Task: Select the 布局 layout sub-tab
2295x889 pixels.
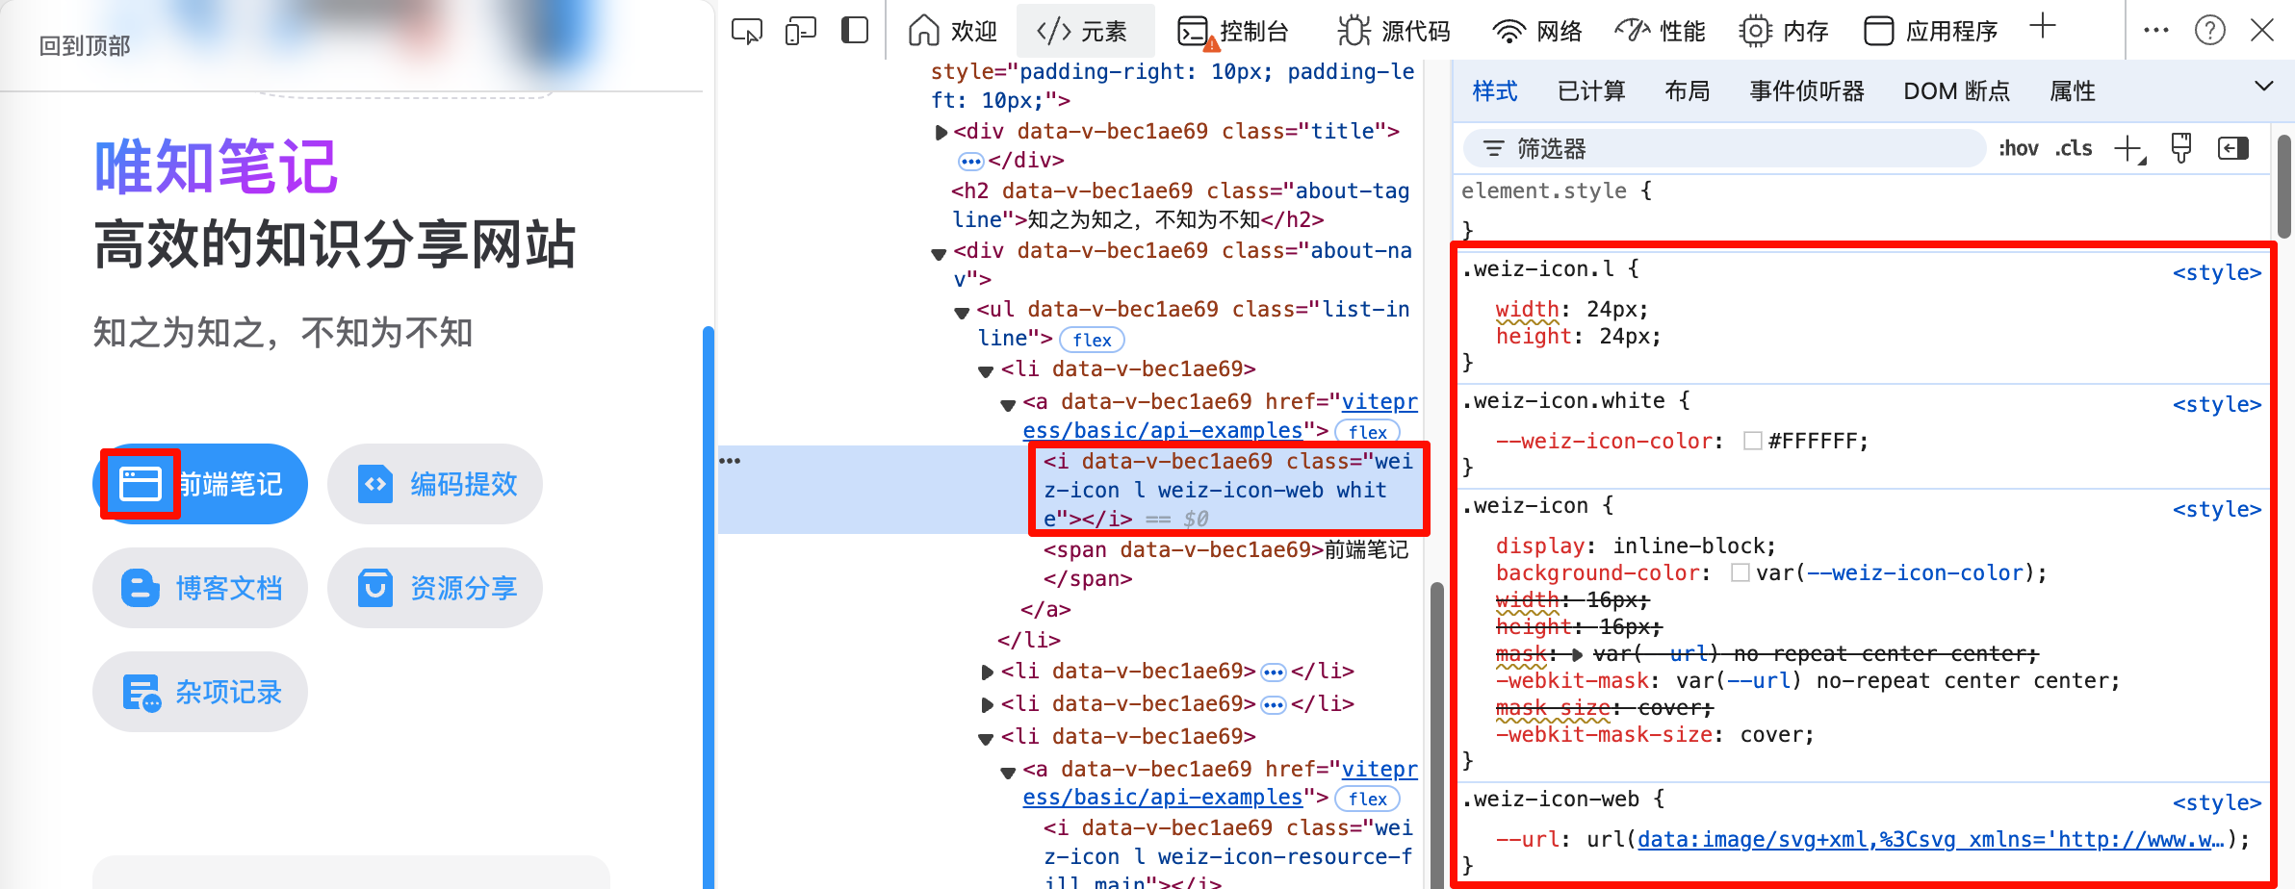Action: tap(1688, 91)
